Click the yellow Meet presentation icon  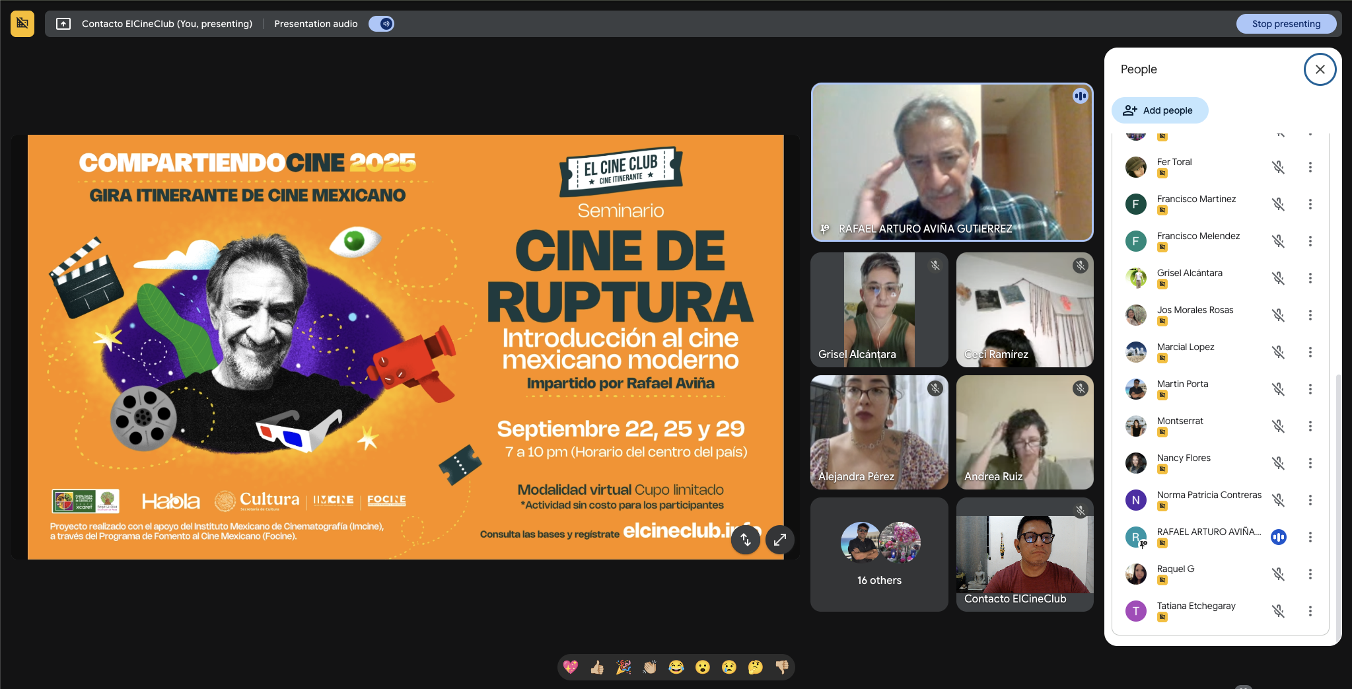(x=22, y=24)
